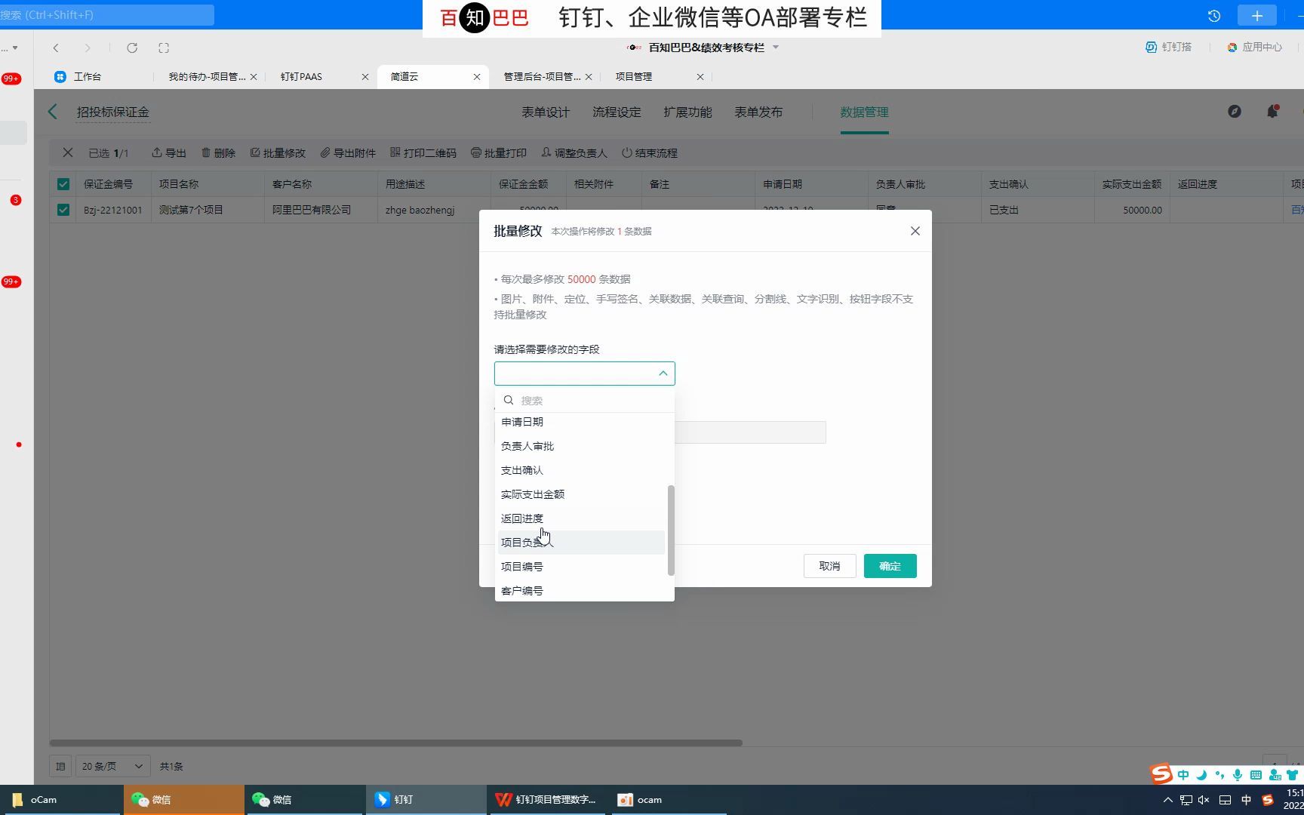The width and height of the screenshot is (1304, 815).
Task: Open the 项目管理 browser tab
Action: pos(634,77)
